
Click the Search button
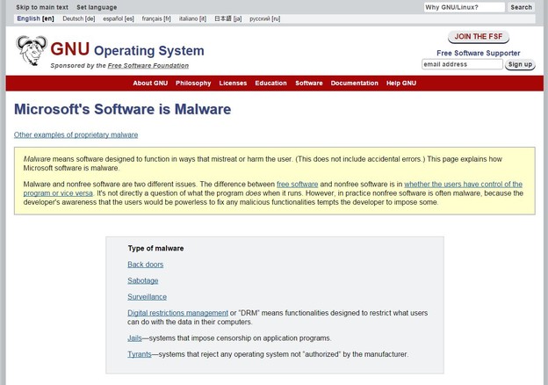521,7
